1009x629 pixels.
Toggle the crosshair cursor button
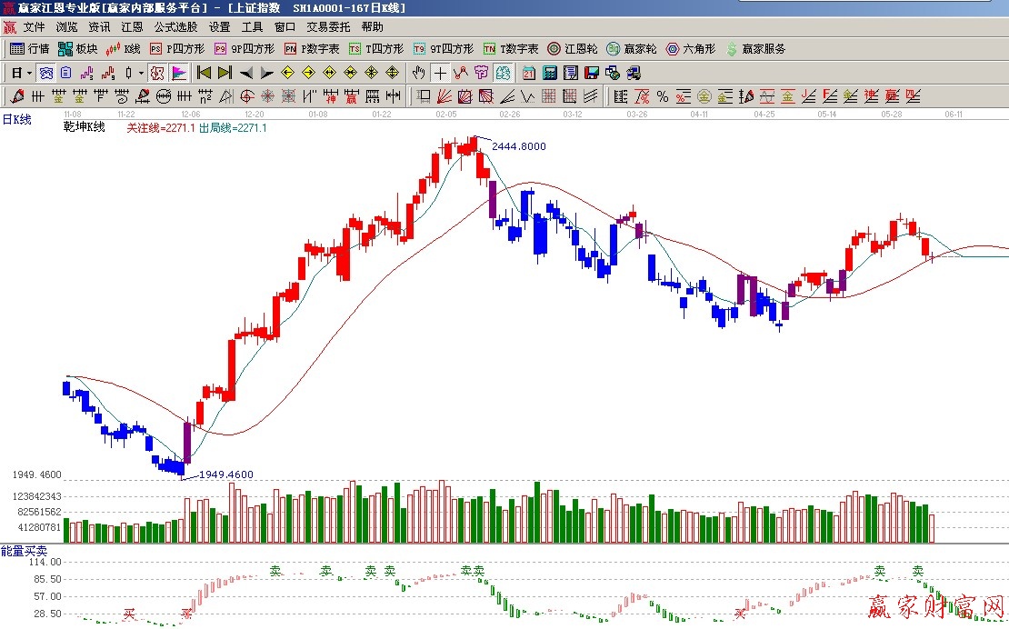tap(440, 73)
